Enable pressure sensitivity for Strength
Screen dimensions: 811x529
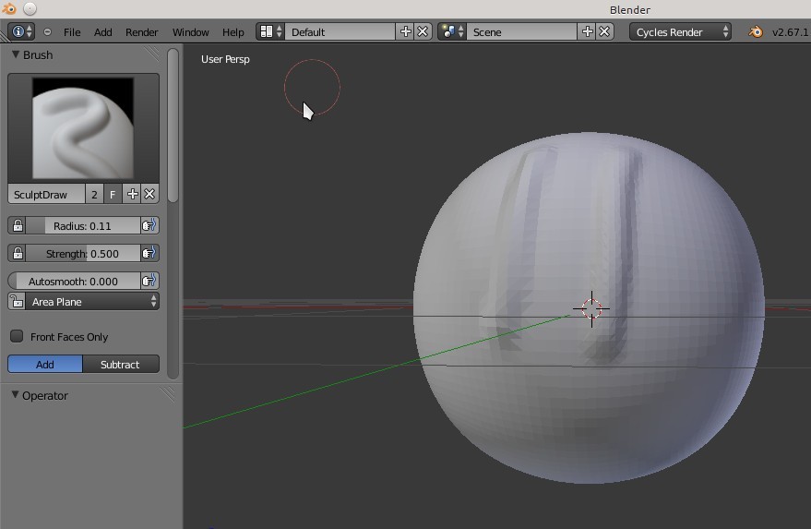coord(149,253)
